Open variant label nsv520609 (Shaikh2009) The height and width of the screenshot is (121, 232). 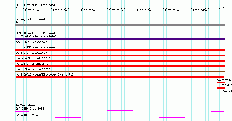click(x=33, y=58)
